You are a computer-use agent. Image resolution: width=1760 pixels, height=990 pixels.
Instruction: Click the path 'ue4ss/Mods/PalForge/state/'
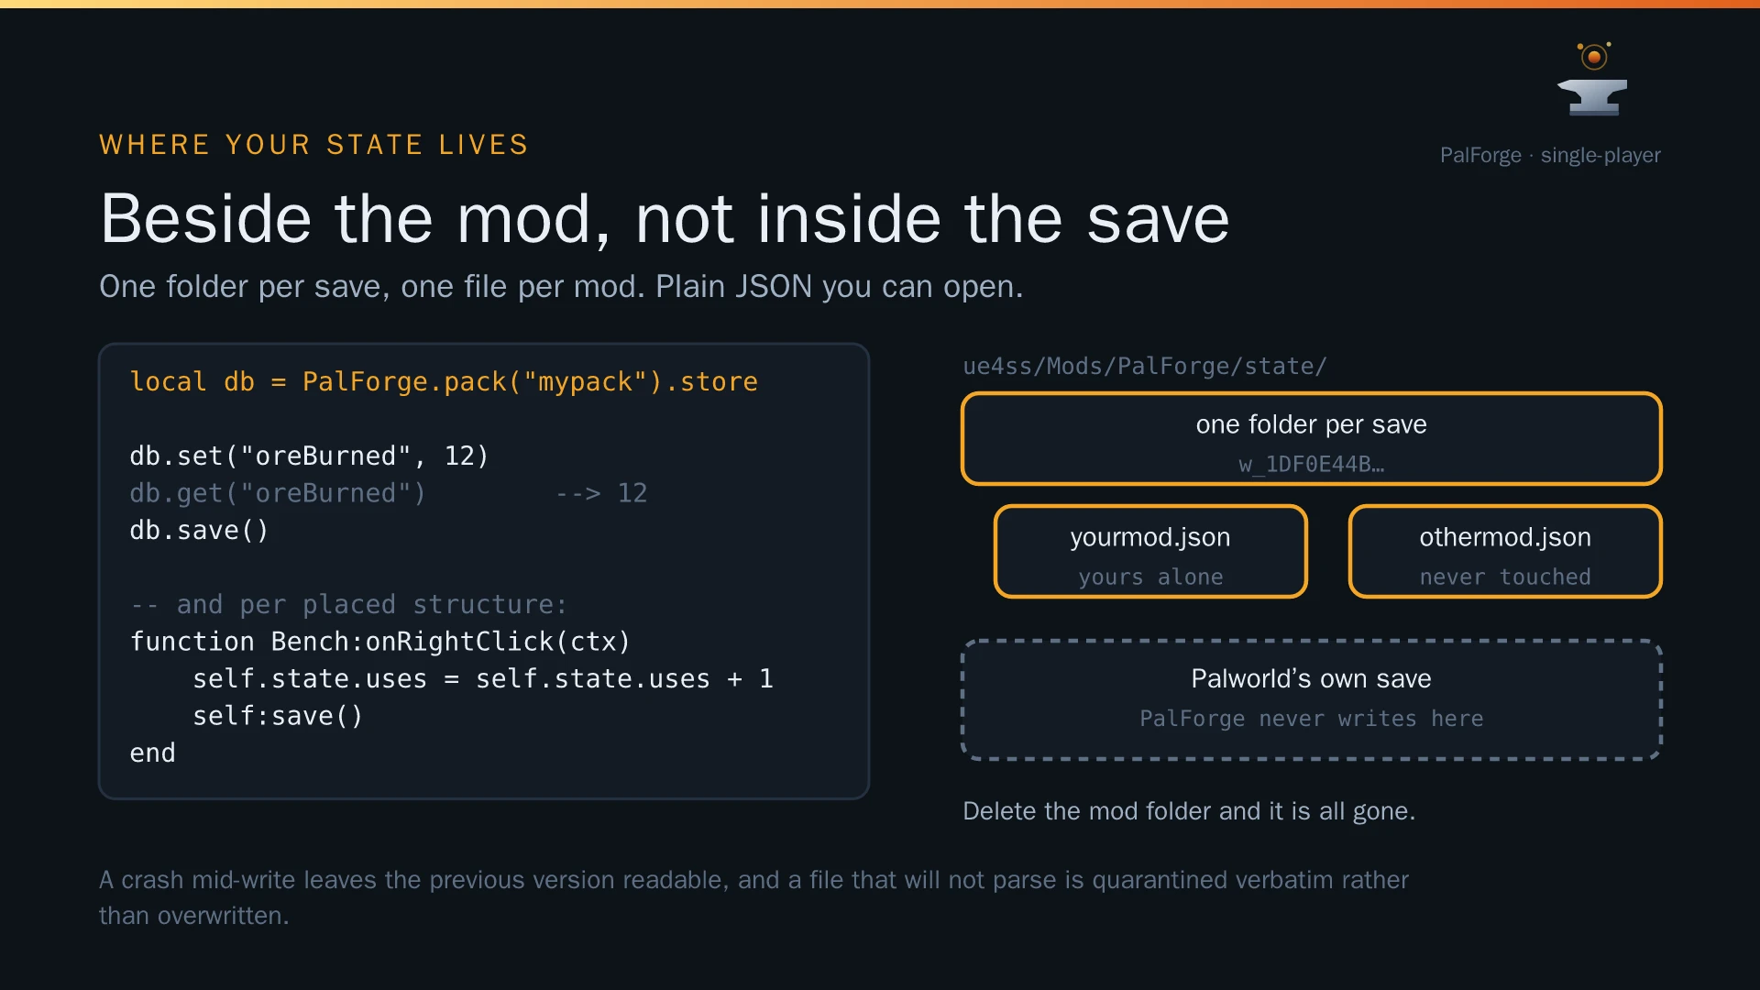1145,367
